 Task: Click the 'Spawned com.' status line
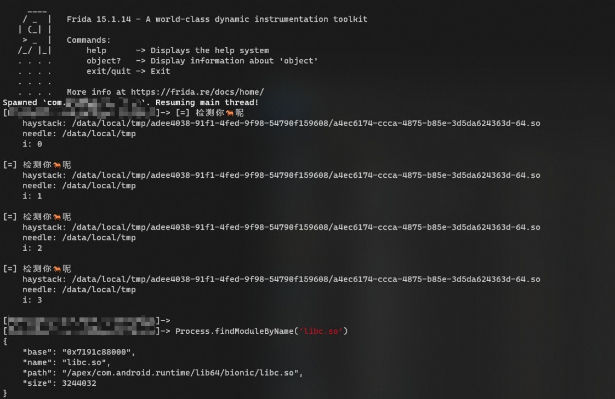[x=130, y=102]
